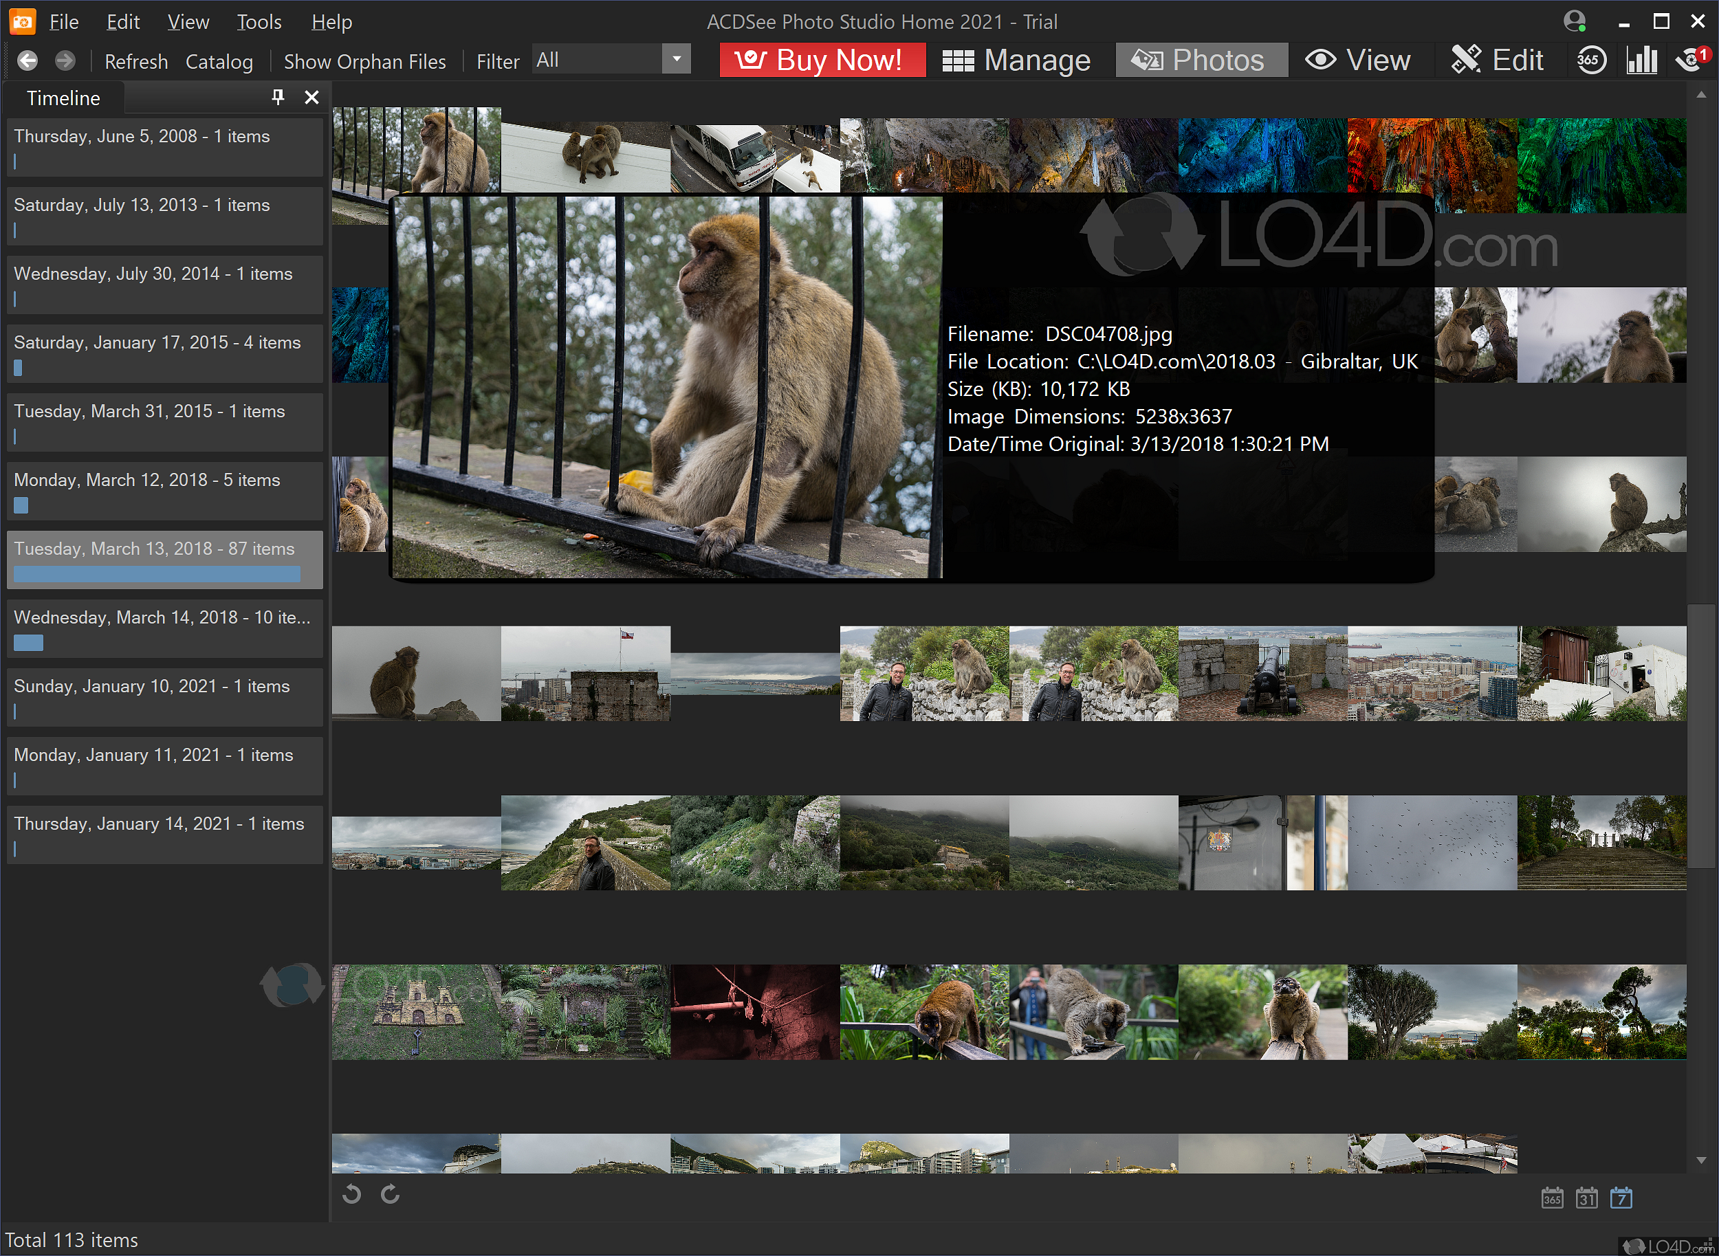Rotate photo left with counterclockwise arrow

pos(351,1194)
